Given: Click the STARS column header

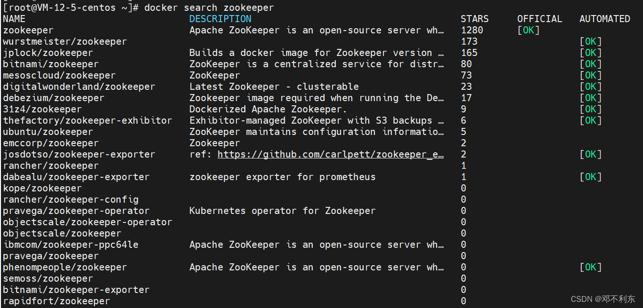Looking at the screenshot, I should point(474,19).
